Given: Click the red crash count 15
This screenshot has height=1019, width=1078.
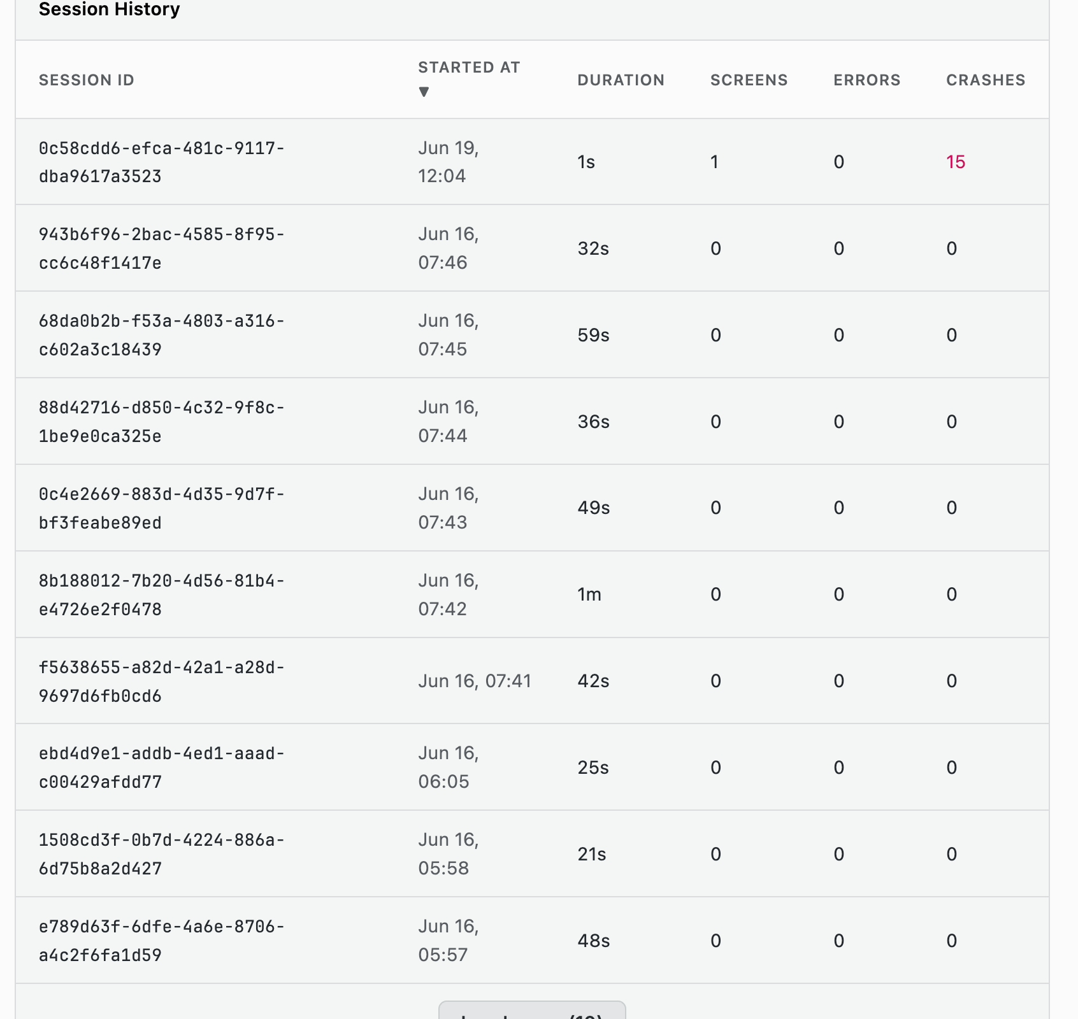Looking at the screenshot, I should click(x=956, y=162).
